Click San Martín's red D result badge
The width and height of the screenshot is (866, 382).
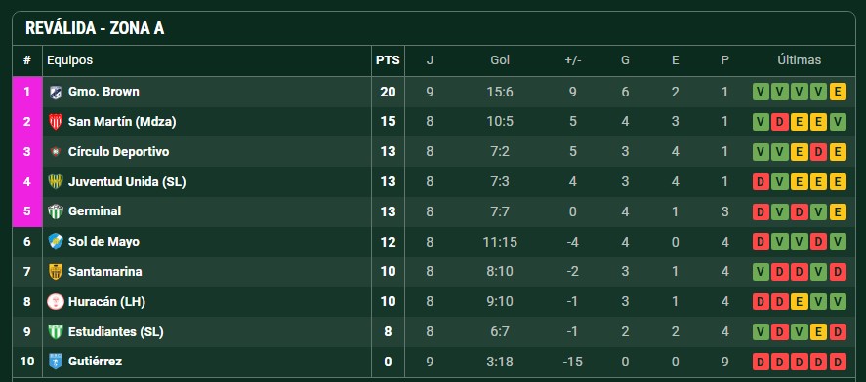tap(780, 122)
